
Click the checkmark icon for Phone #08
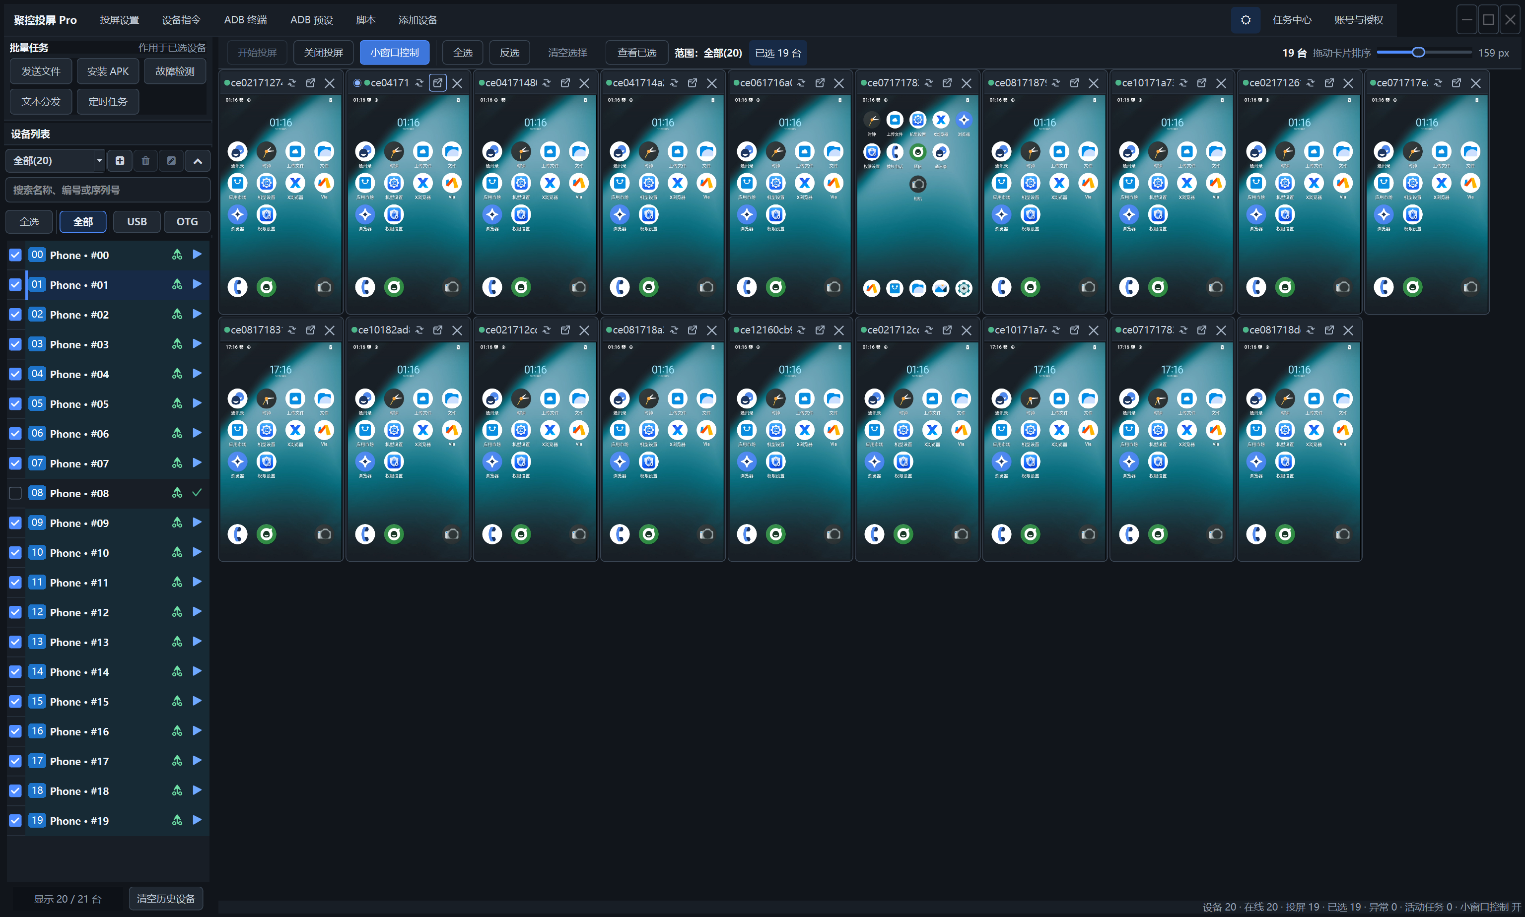pyautogui.click(x=197, y=492)
